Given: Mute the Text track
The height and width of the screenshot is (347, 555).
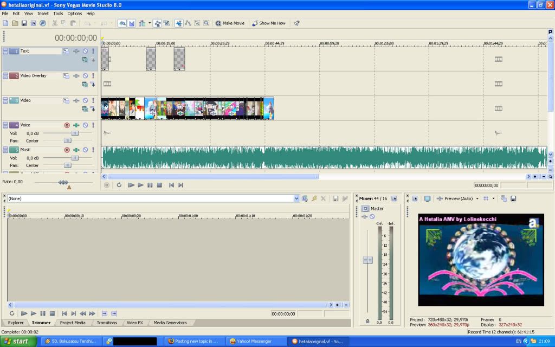Looking at the screenshot, I should coord(85,51).
